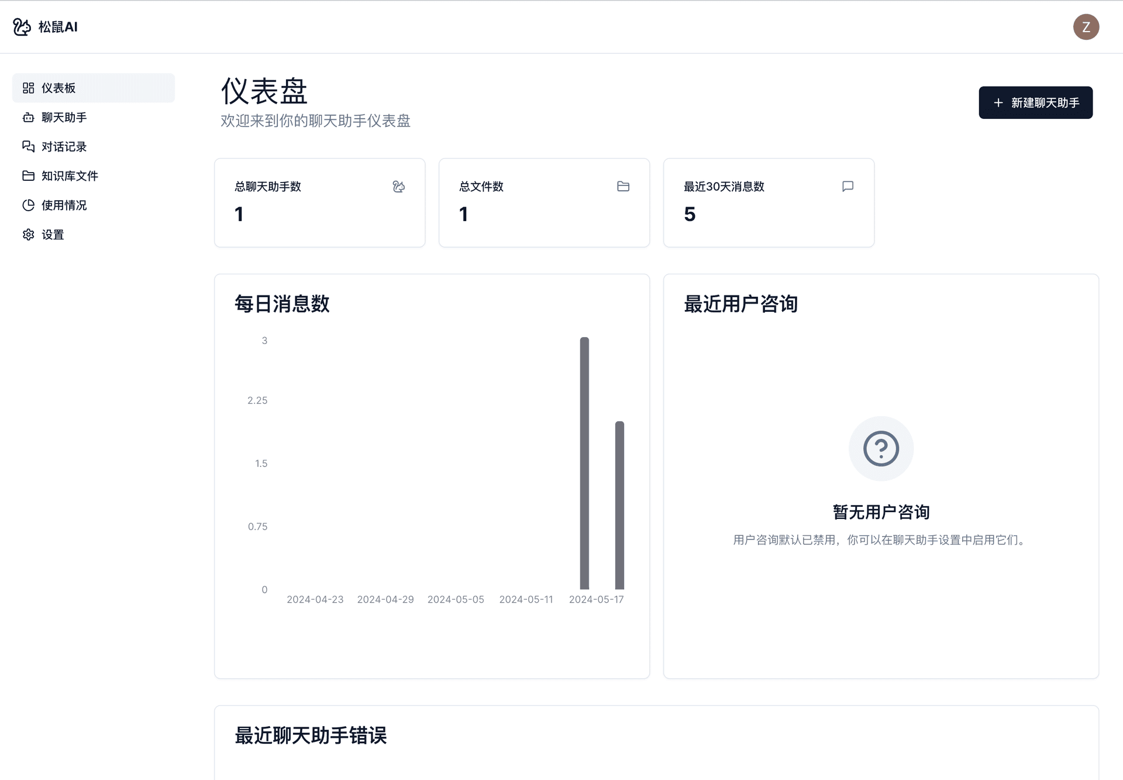This screenshot has height=780, width=1123.
Task: Open 对话记录 via its chat bubbles icon
Action: tap(29, 146)
